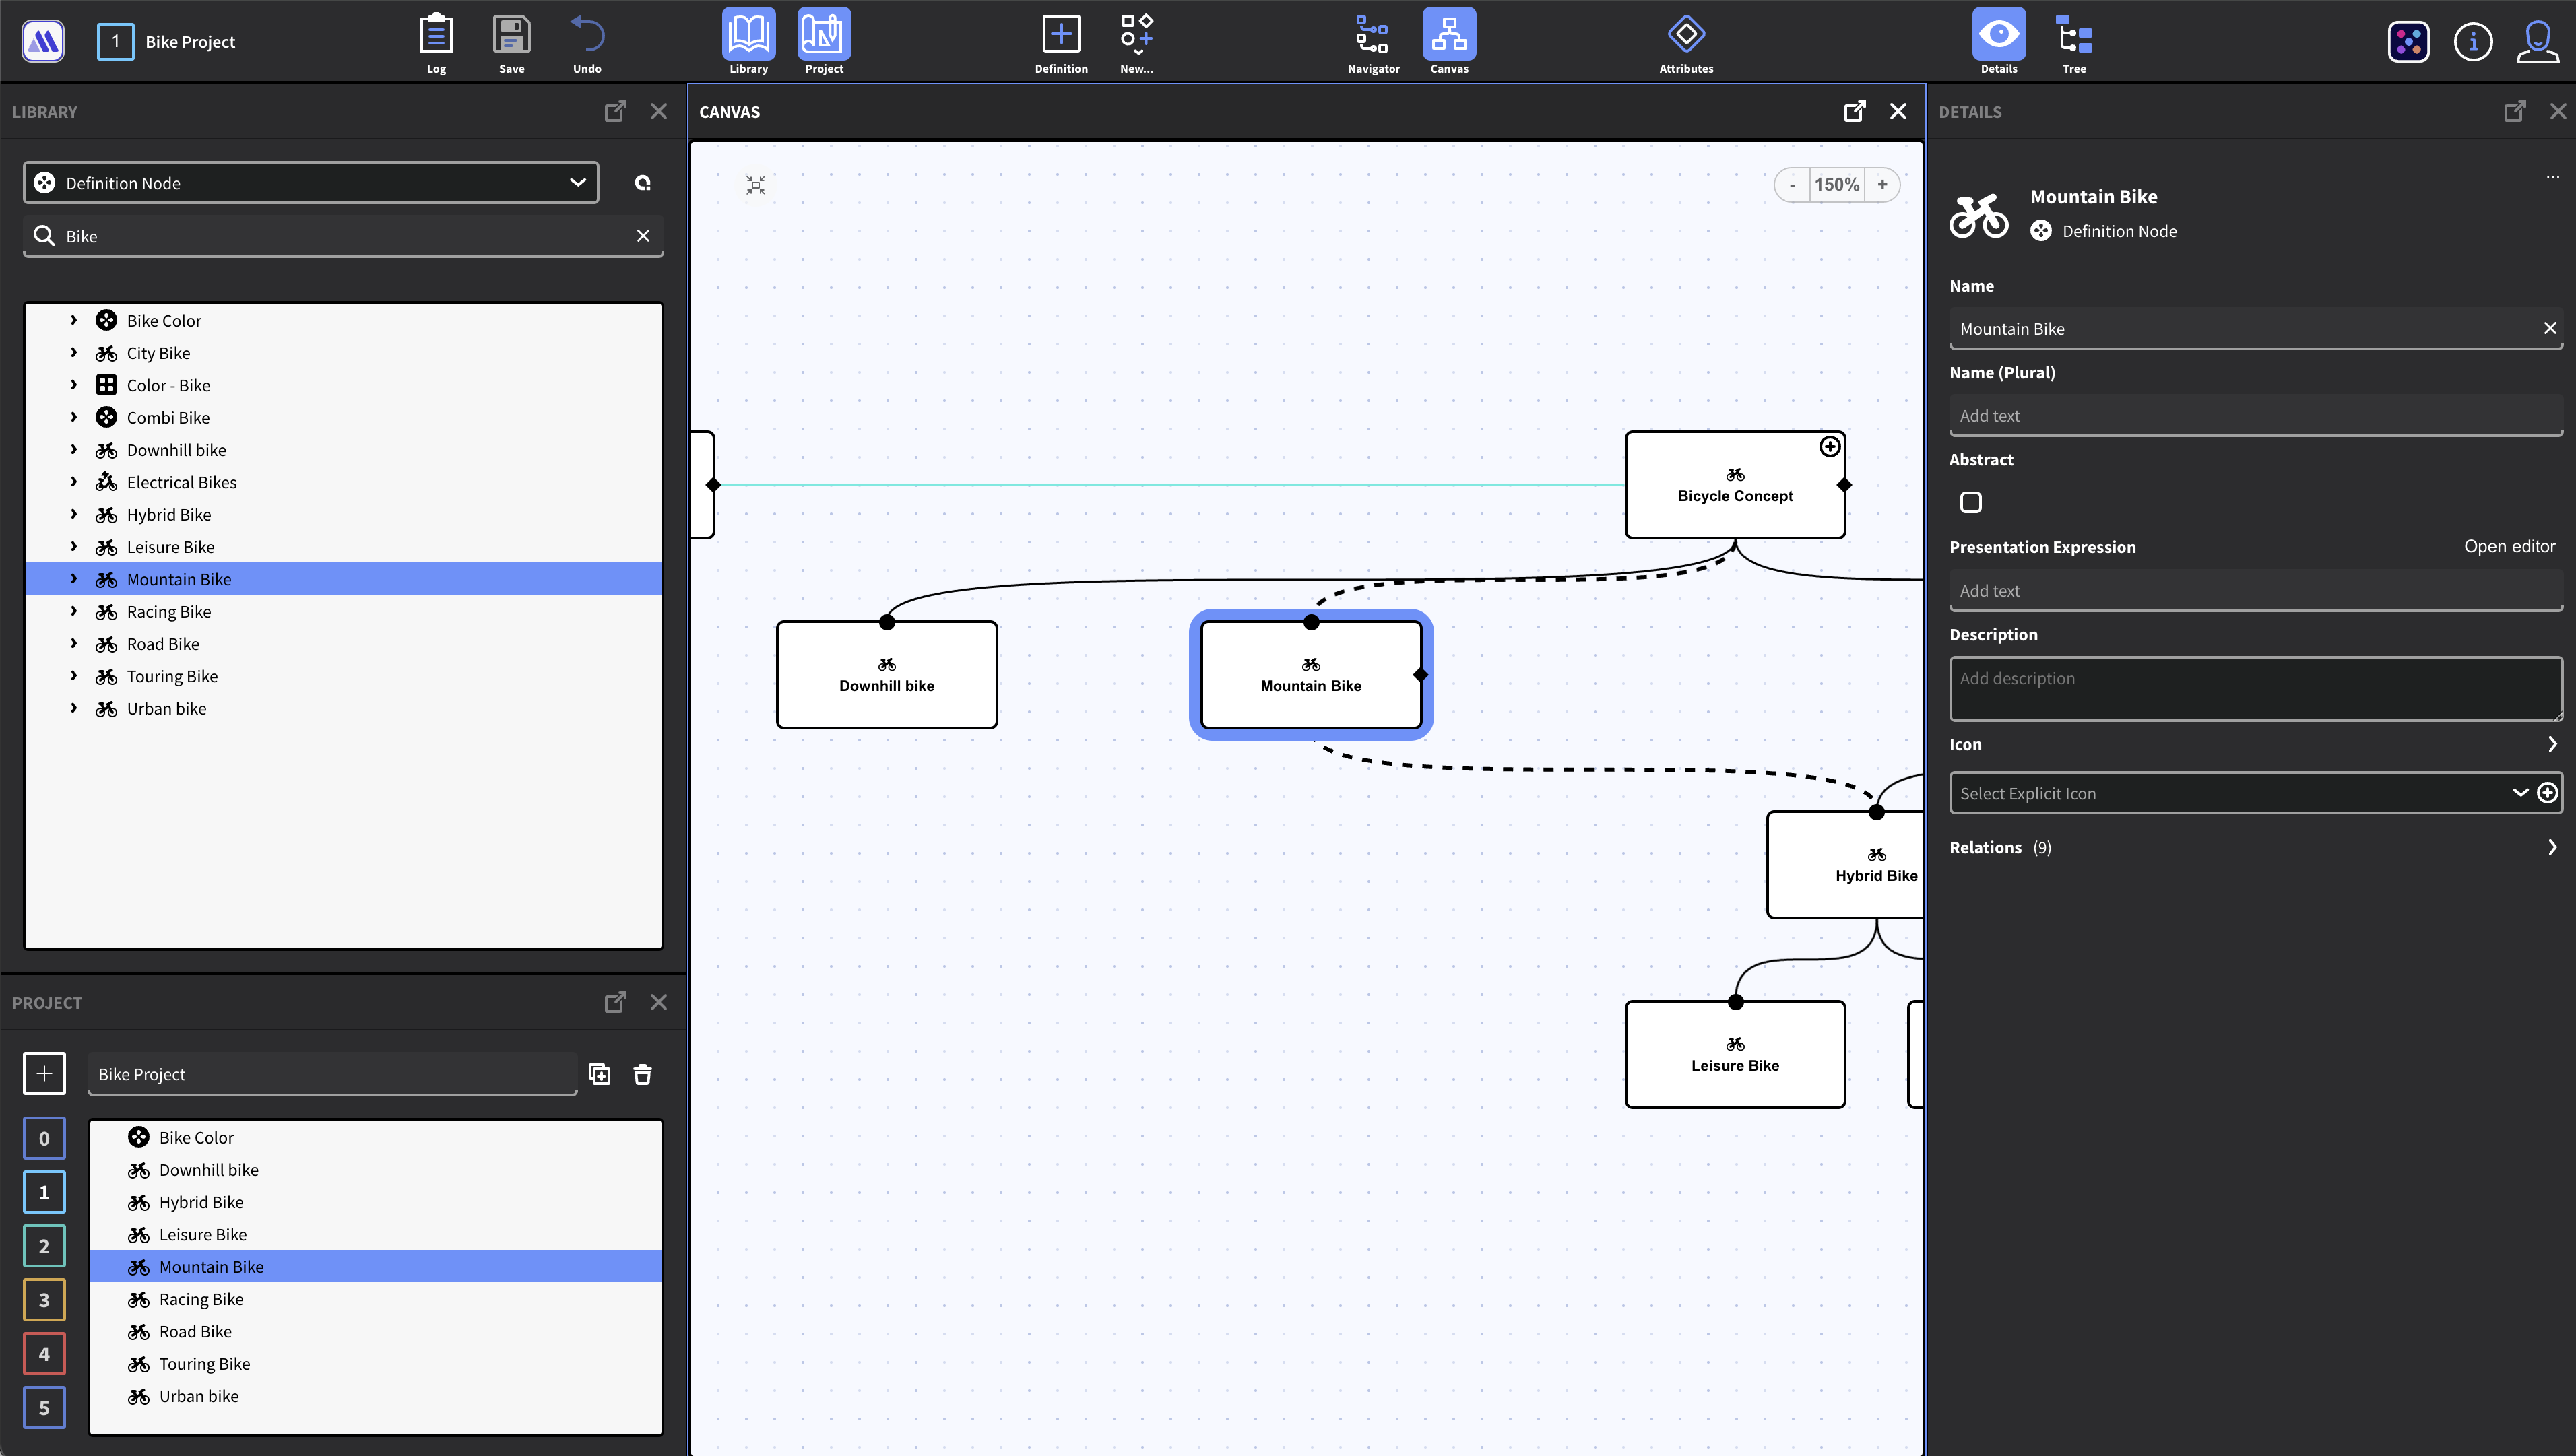Open the Definition Node type dropdown
Viewport: 2576px width, 1456px height.
pos(311,183)
